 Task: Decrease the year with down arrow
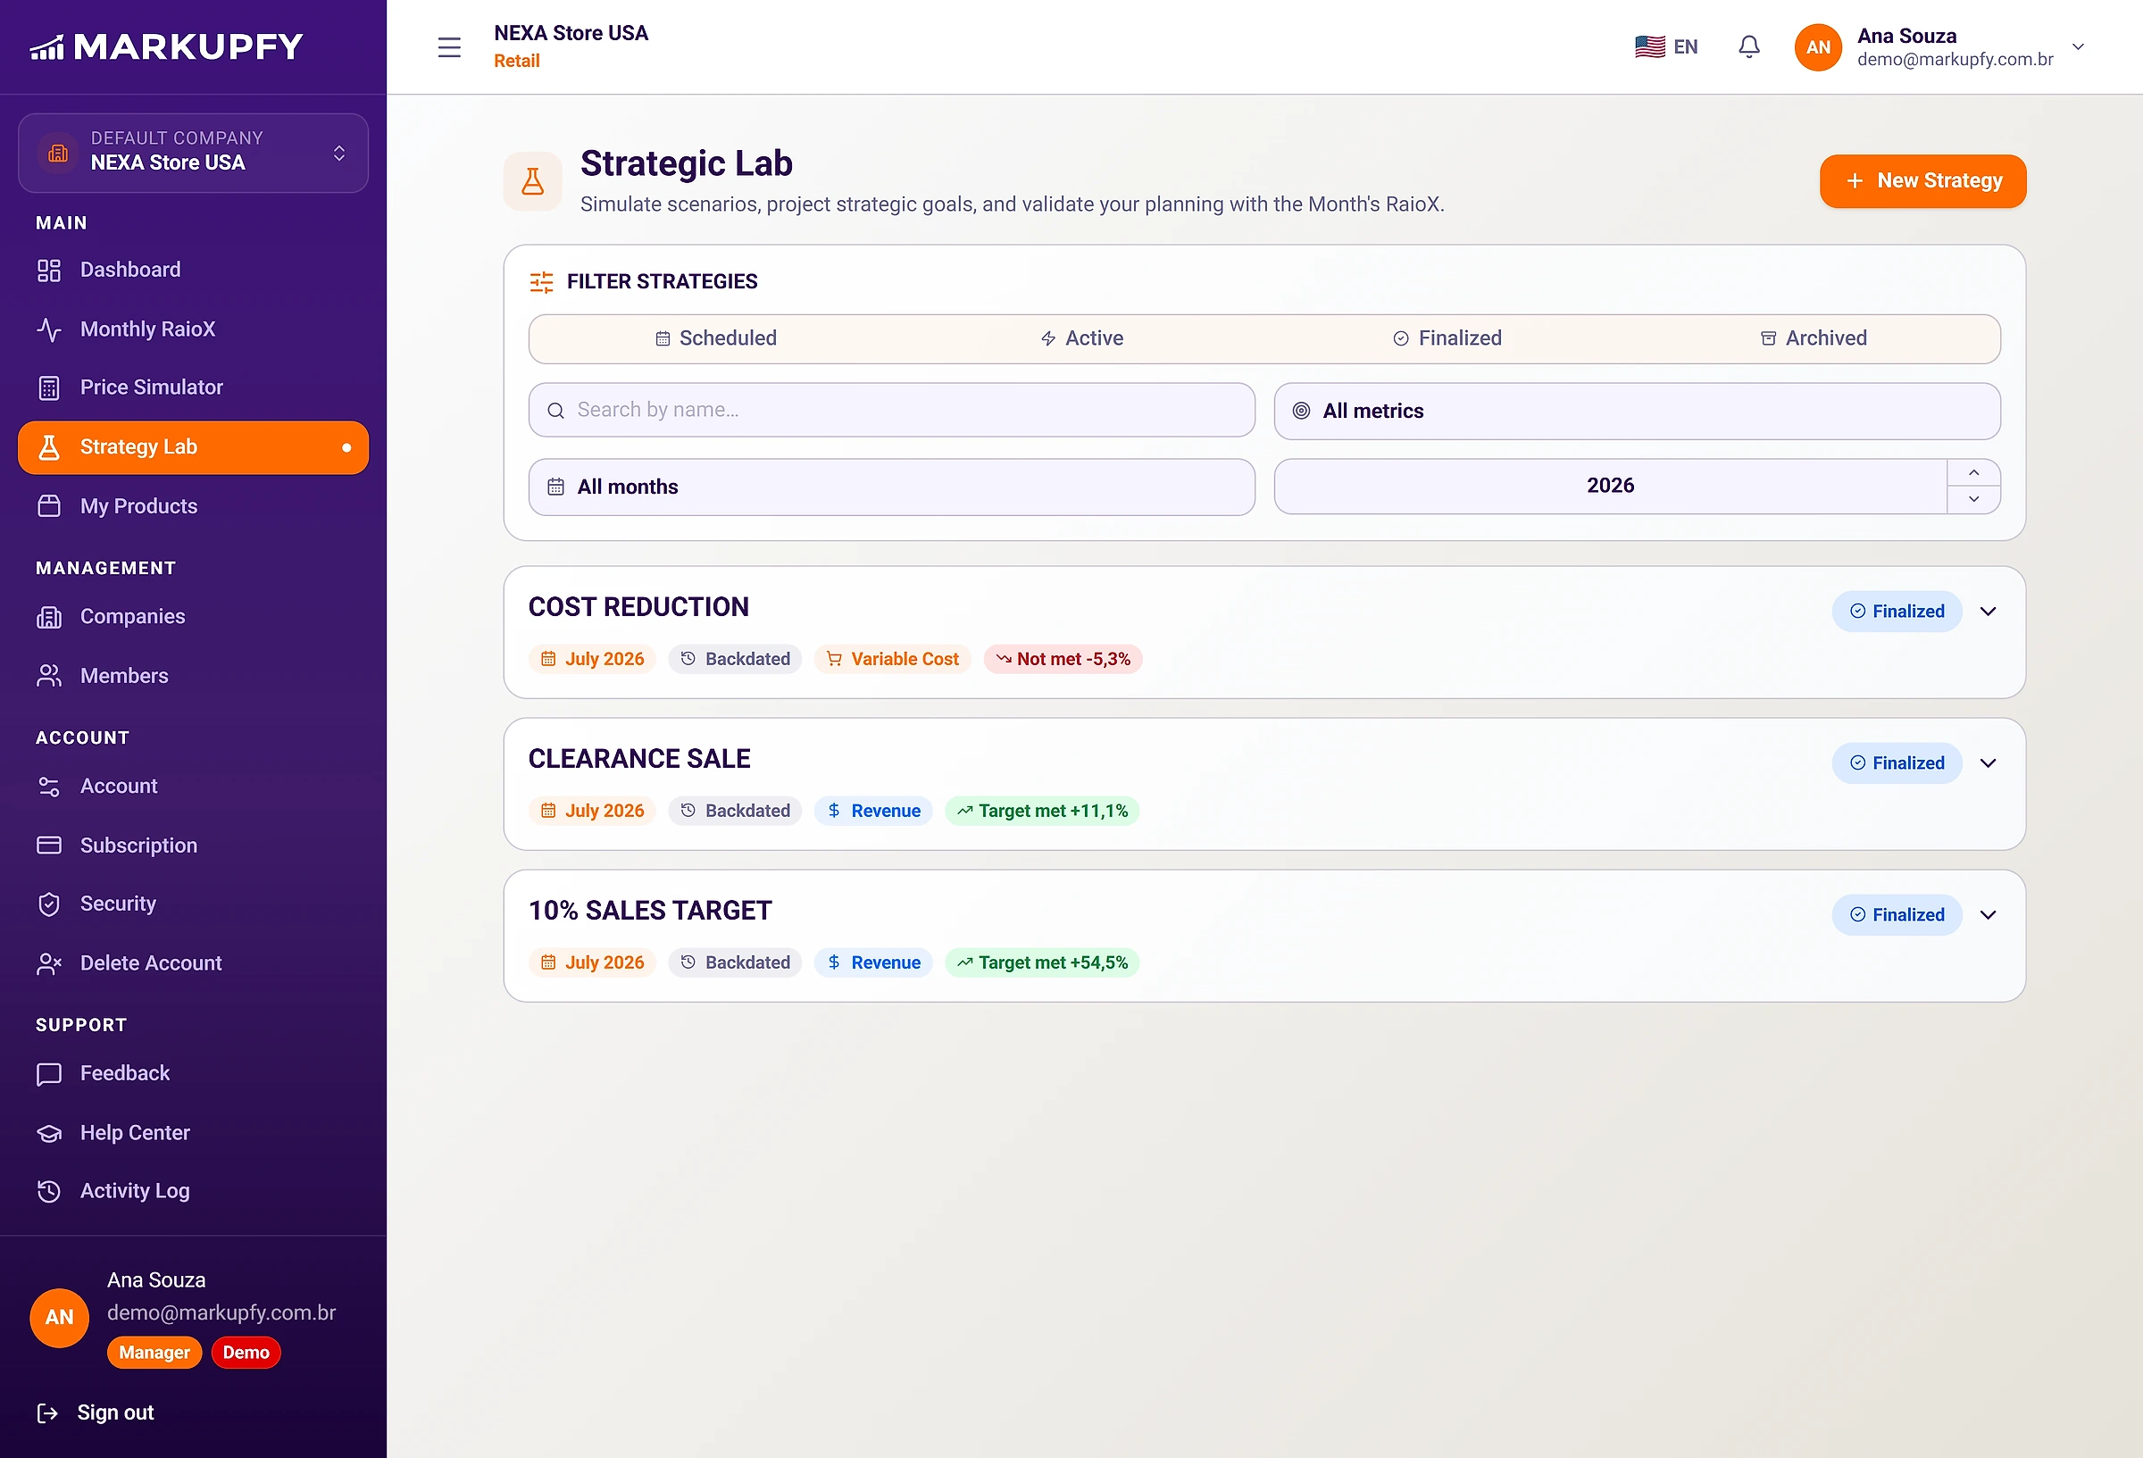coord(1973,499)
